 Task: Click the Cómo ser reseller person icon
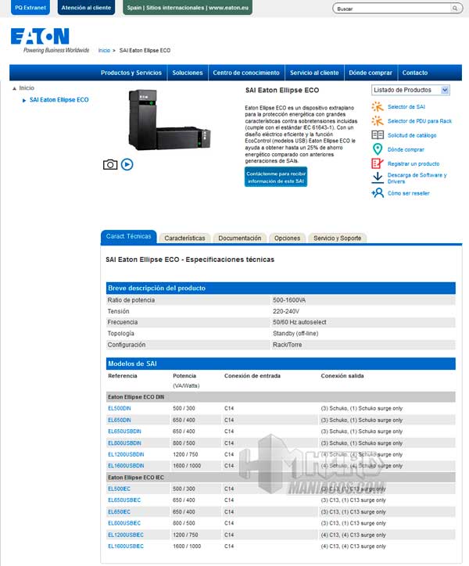pyautogui.click(x=378, y=193)
